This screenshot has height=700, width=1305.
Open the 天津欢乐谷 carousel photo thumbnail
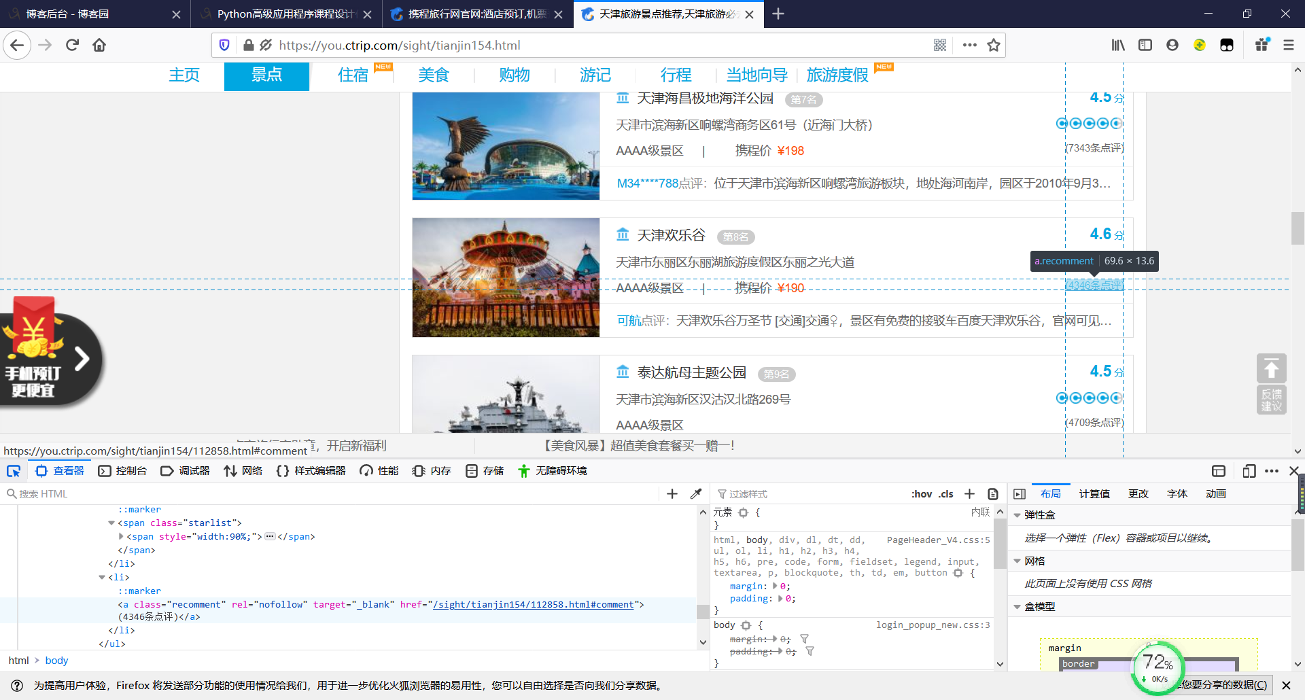coord(506,277)
